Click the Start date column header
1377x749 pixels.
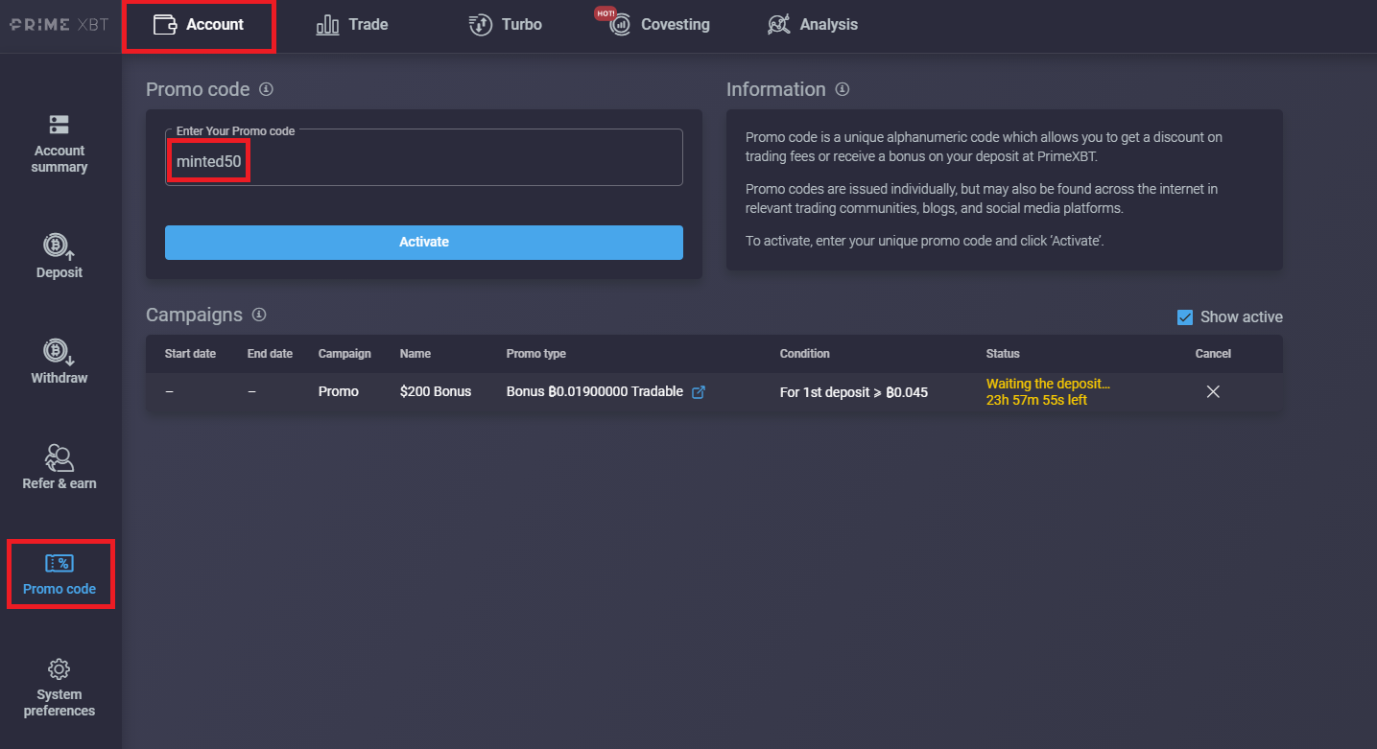[190, 354]
